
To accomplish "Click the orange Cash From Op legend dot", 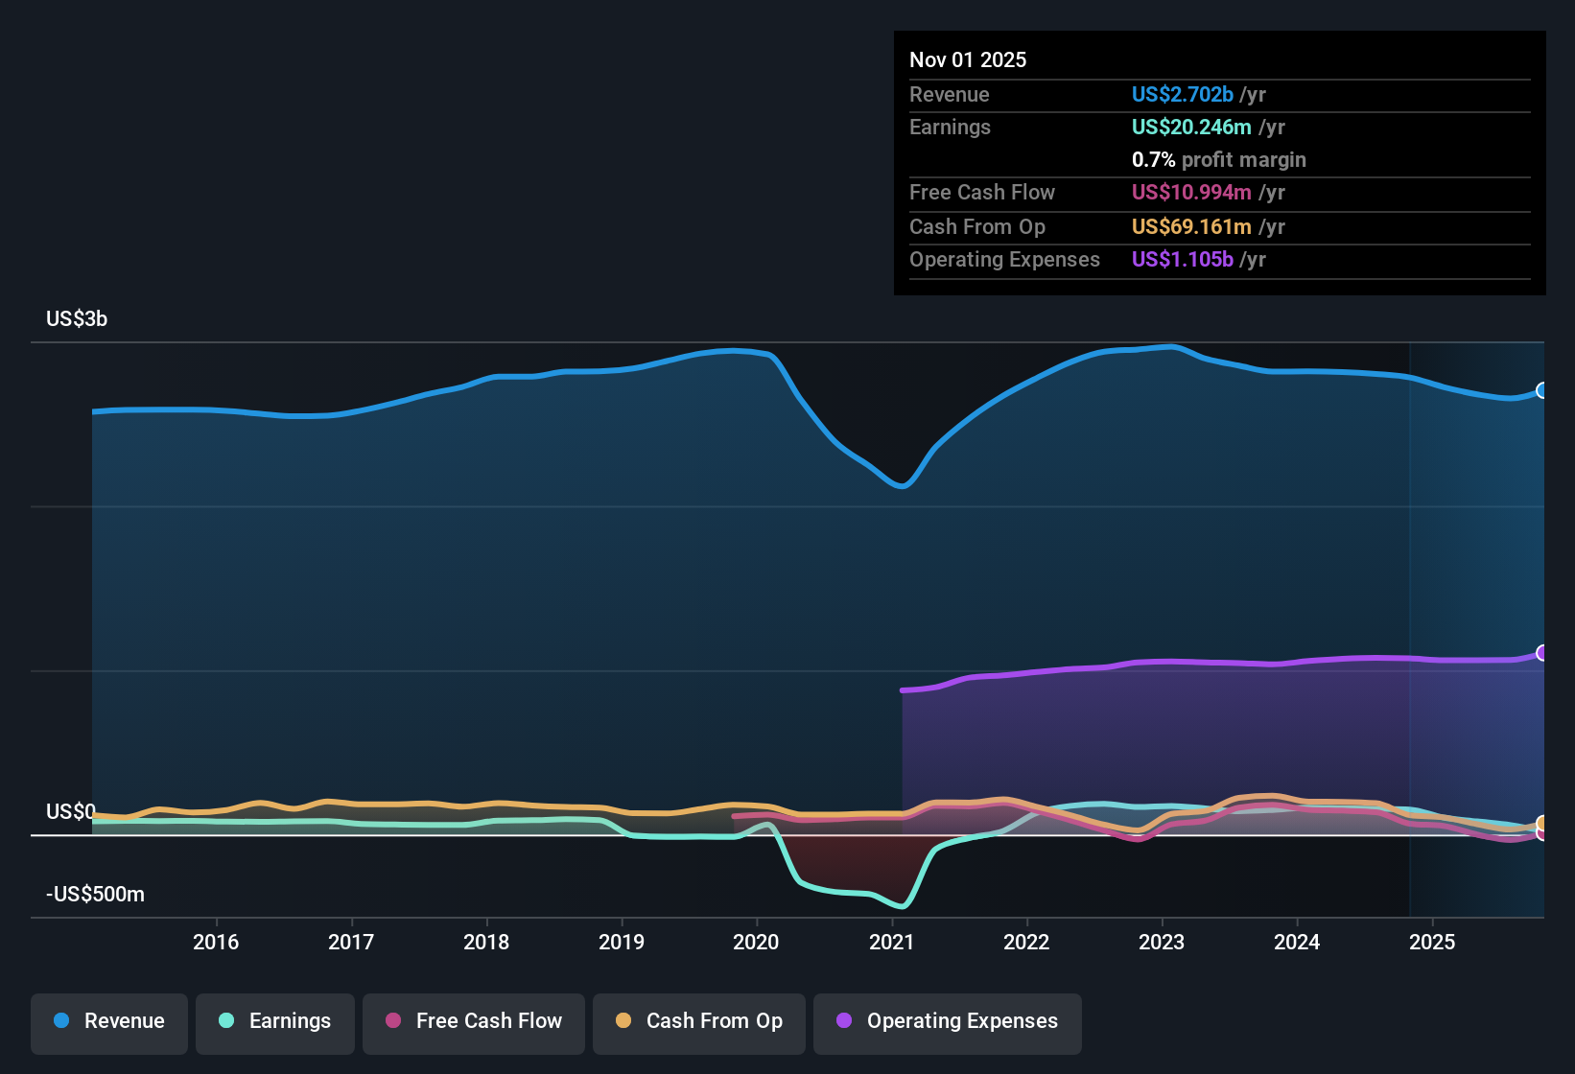I will pyautogui.click(x=623, y=1021).
